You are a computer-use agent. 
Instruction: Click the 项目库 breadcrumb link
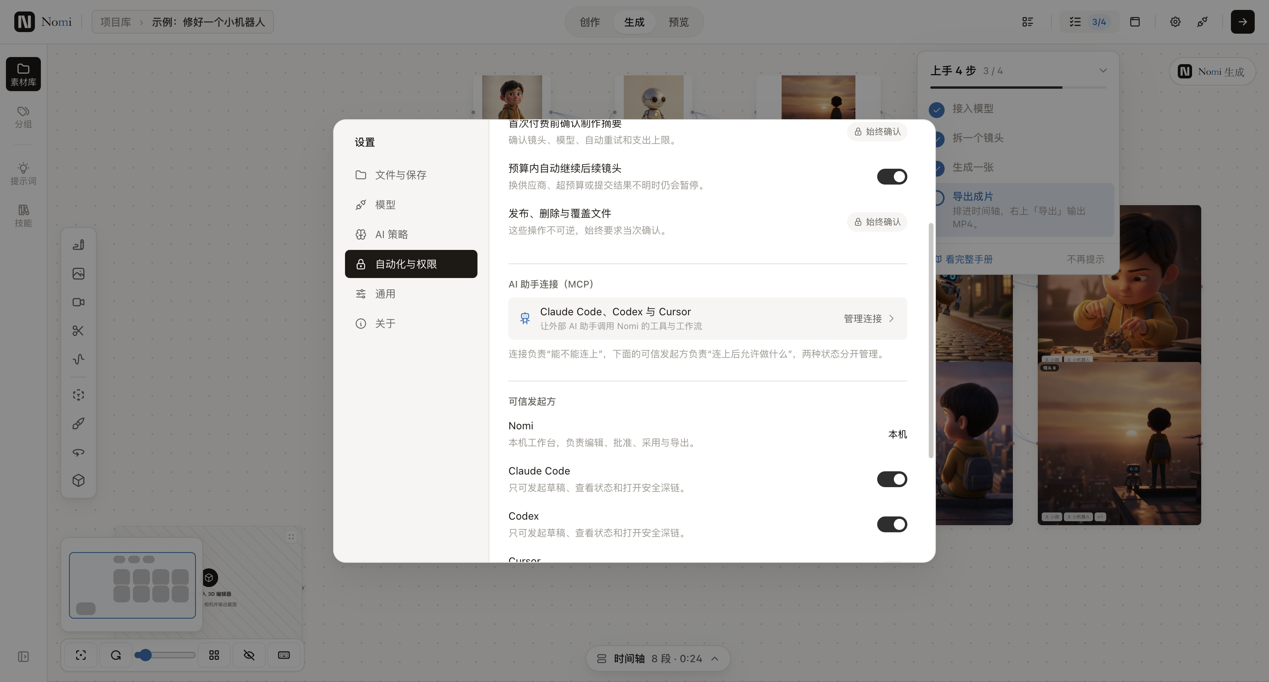(116, 22)
